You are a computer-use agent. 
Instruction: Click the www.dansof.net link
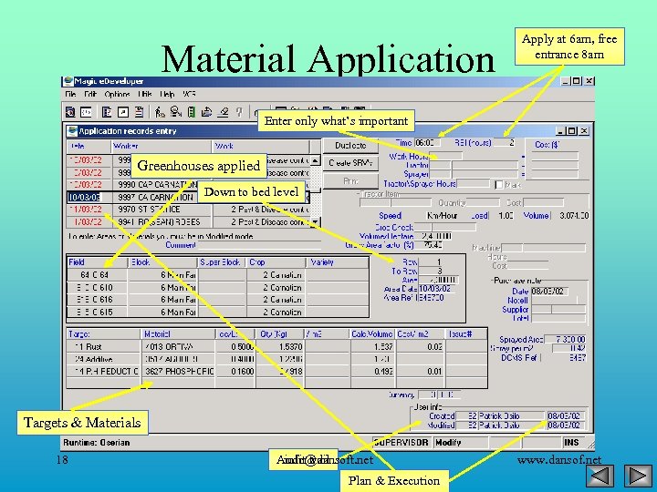559,460
